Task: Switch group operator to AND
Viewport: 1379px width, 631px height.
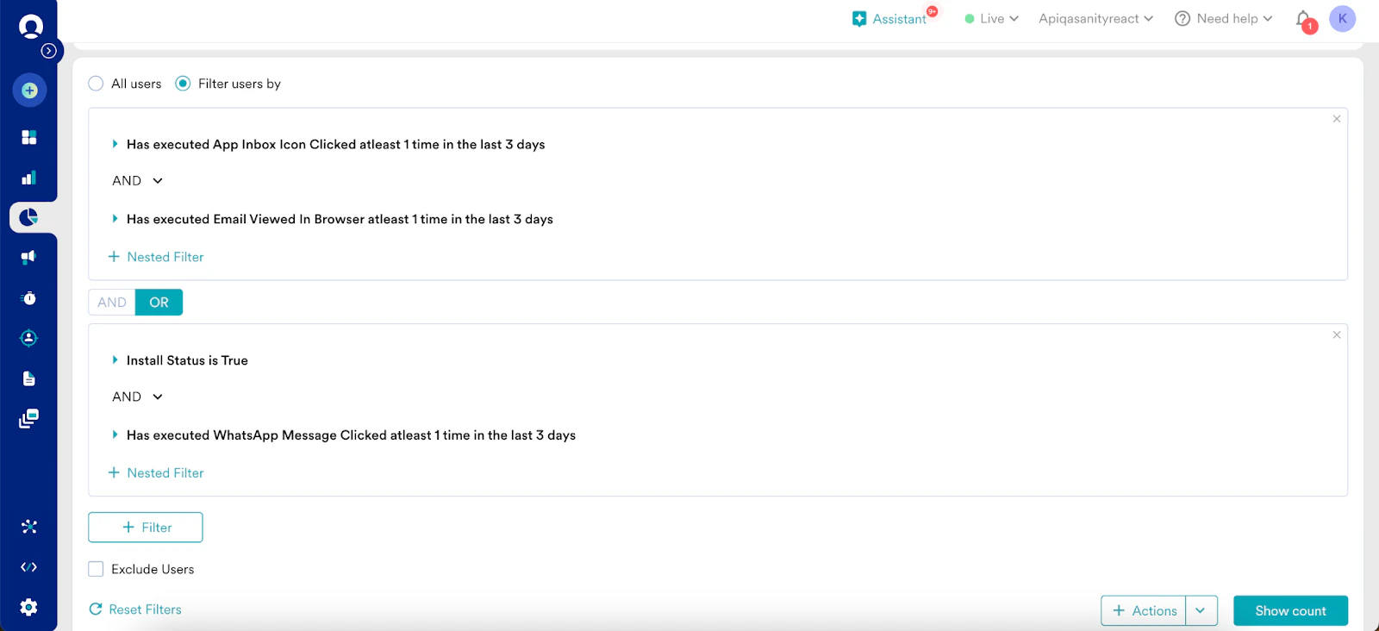Action: [112, 303]
